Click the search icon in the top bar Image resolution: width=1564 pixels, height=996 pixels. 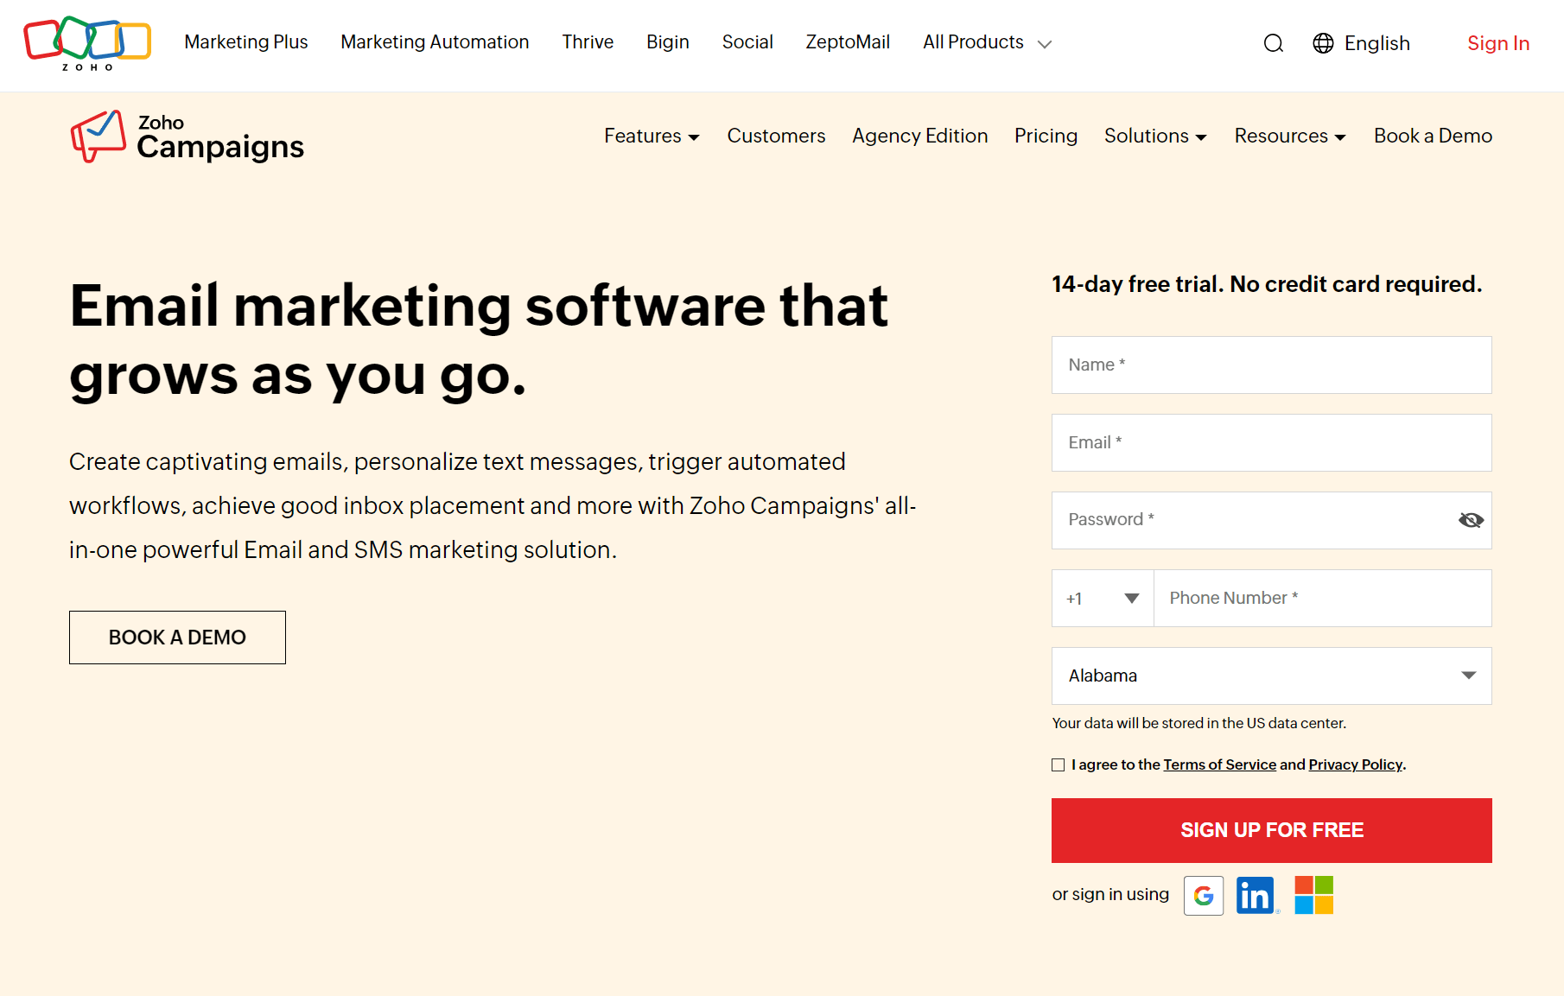[1273, 43]
